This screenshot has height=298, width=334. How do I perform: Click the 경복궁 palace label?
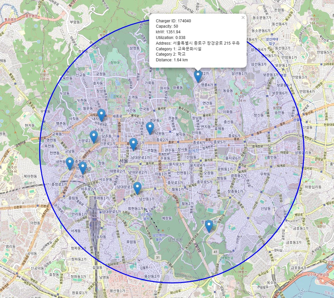117,97
